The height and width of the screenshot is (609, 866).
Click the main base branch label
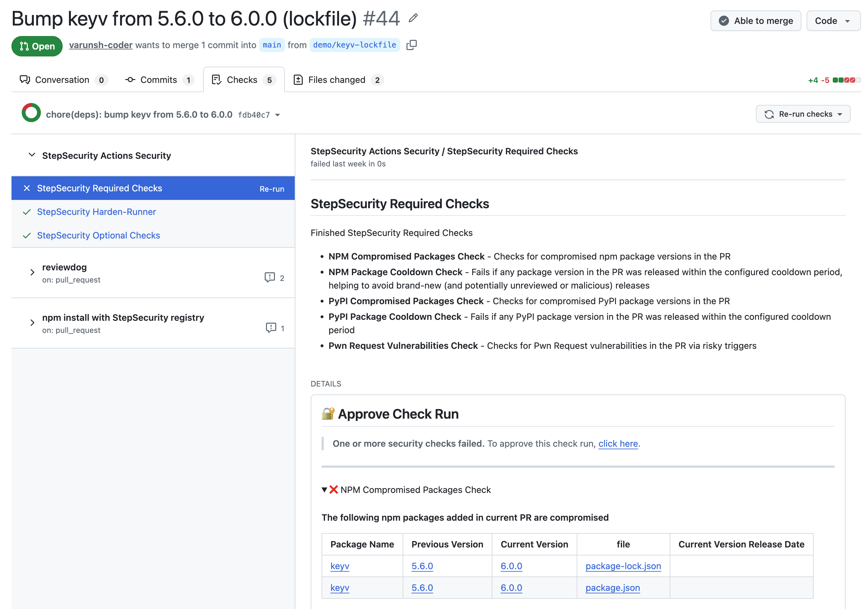pos(271,45)
